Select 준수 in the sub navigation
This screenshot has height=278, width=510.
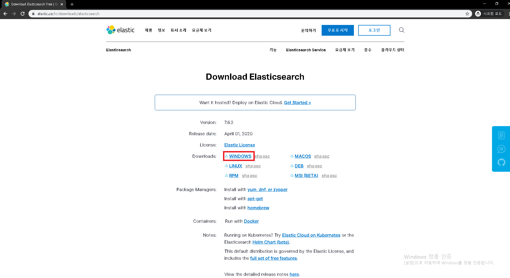click(x=368, y=50)
